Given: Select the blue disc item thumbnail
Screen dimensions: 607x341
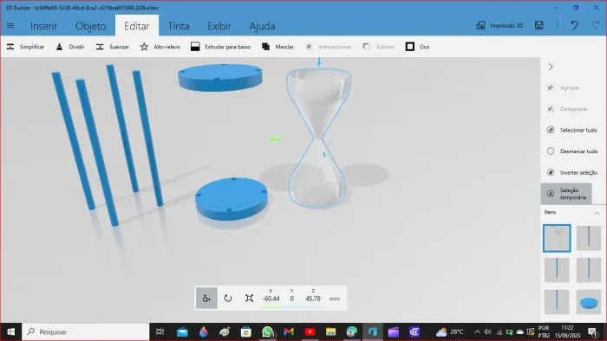Looking at the screenshot, I should click(589, 301).
